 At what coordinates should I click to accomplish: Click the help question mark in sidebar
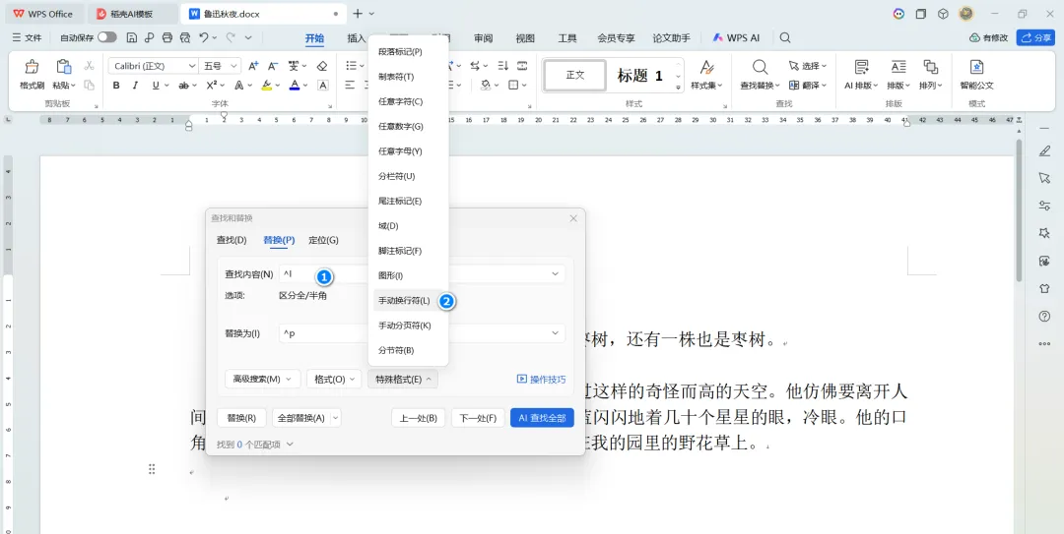point(1044,316)
